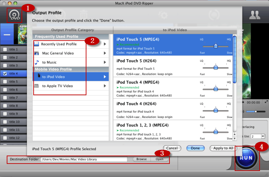Viewport: 269px width, 177px height.
Task: Click the Browse button
Action: pyautogui.click(x=142, y=159)
